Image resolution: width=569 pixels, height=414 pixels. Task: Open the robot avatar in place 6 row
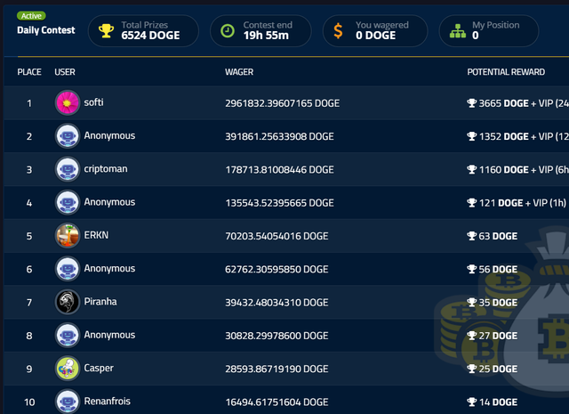[68, 269]
